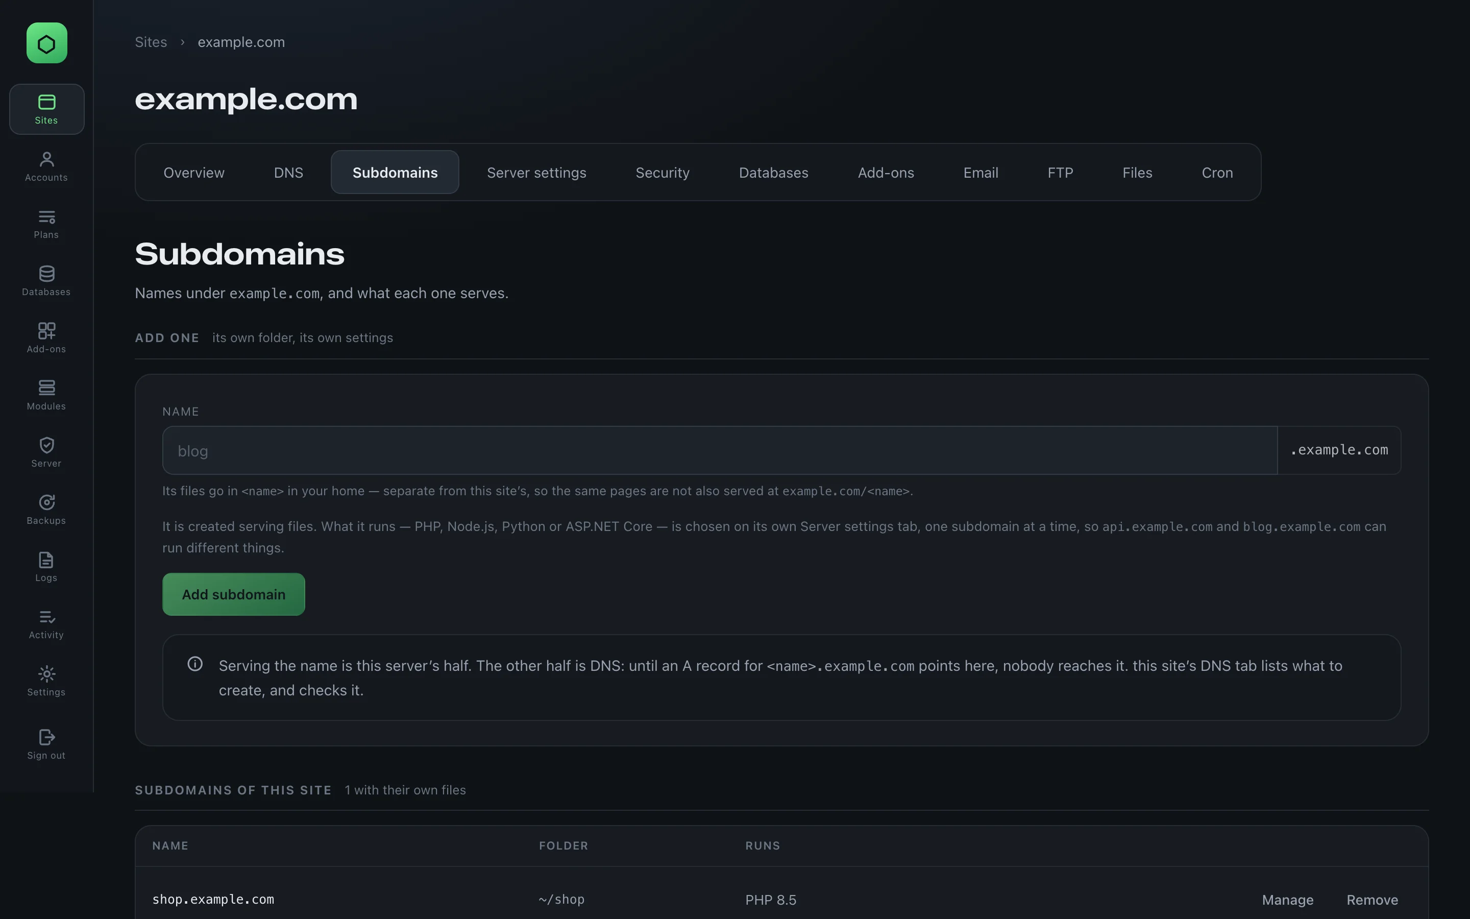Open Activity in the sidebar
The image size is (1470, 919).
47,623
